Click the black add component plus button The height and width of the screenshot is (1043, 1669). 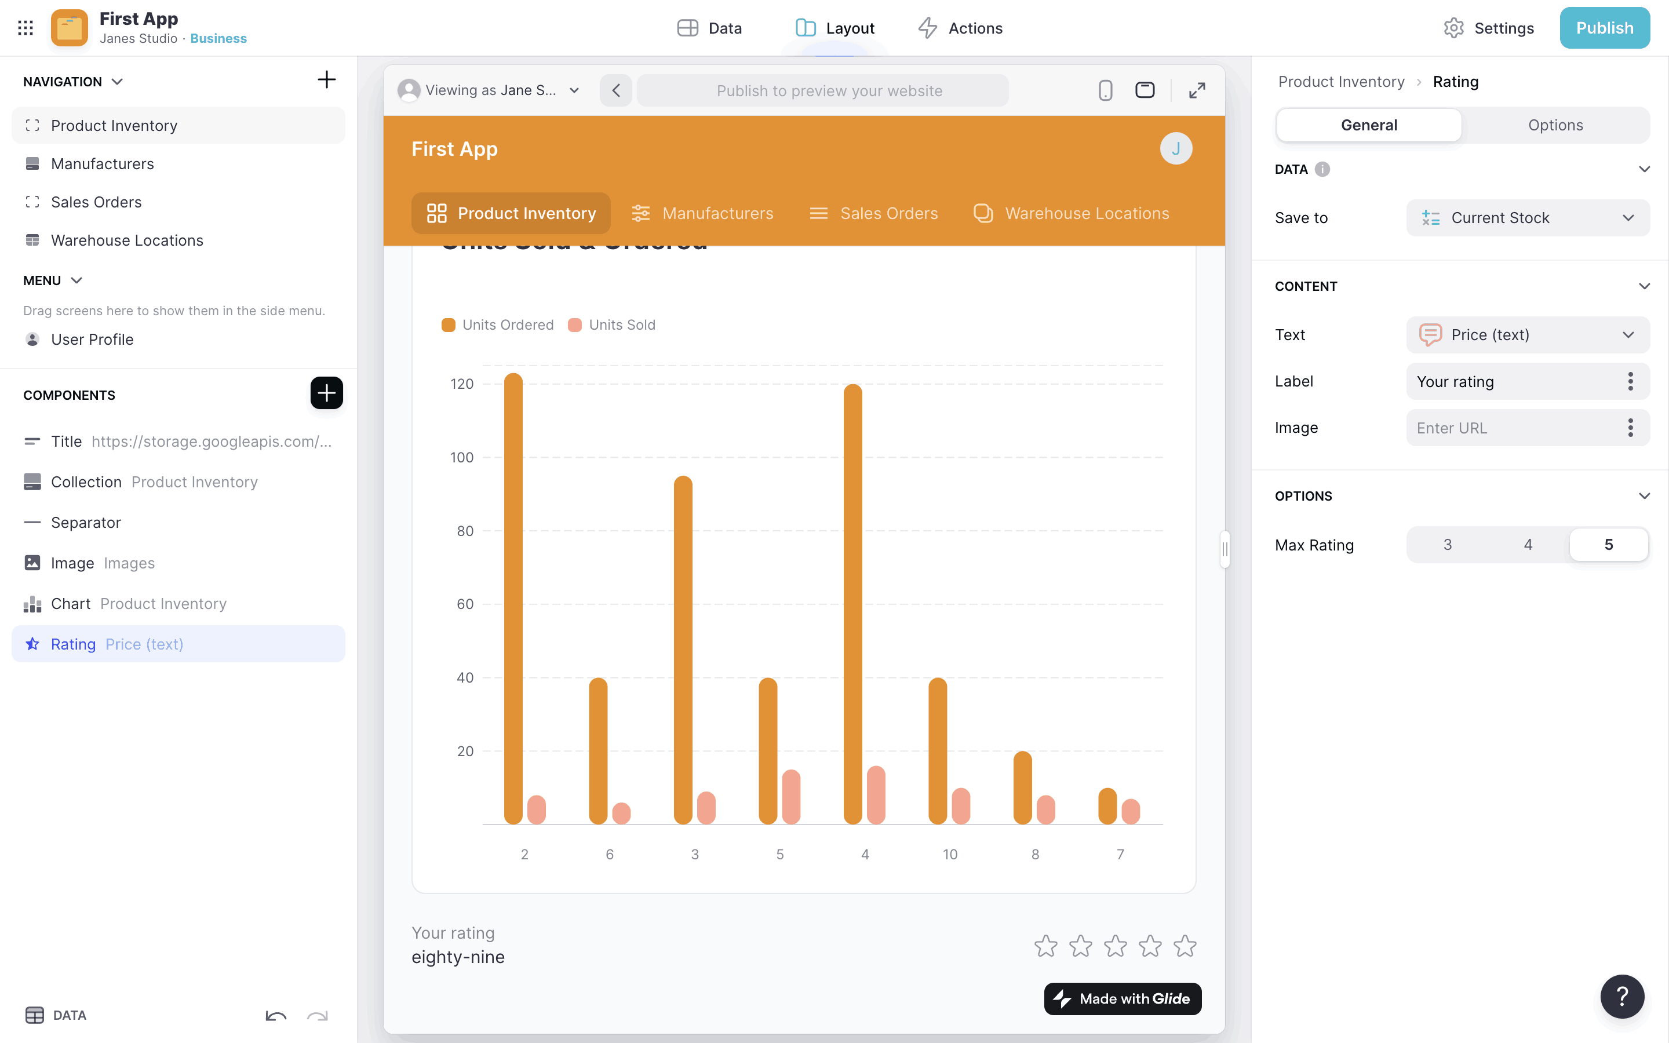click(x=326, y=393)
